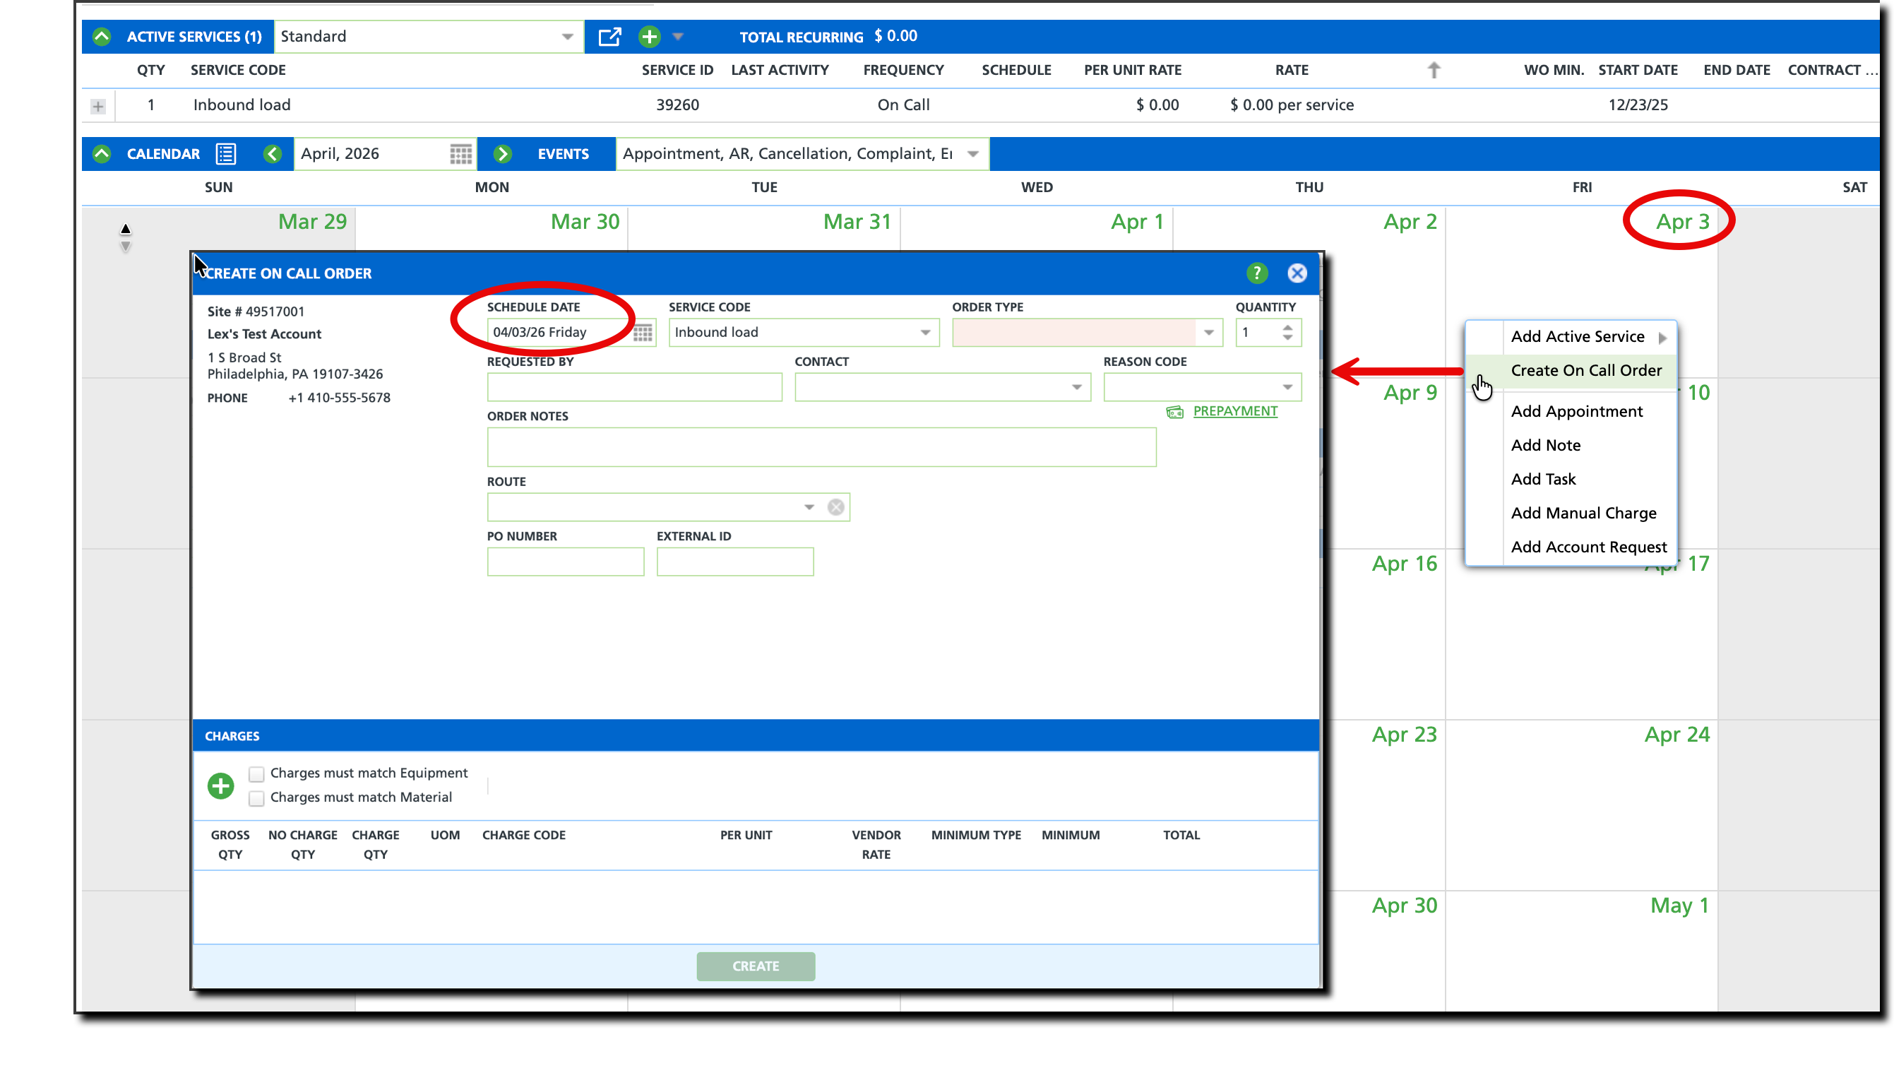This screenshot has width=1894, height=1085.
Task: Open the Order Type dropdown
Action: (x=1208, y=333)
